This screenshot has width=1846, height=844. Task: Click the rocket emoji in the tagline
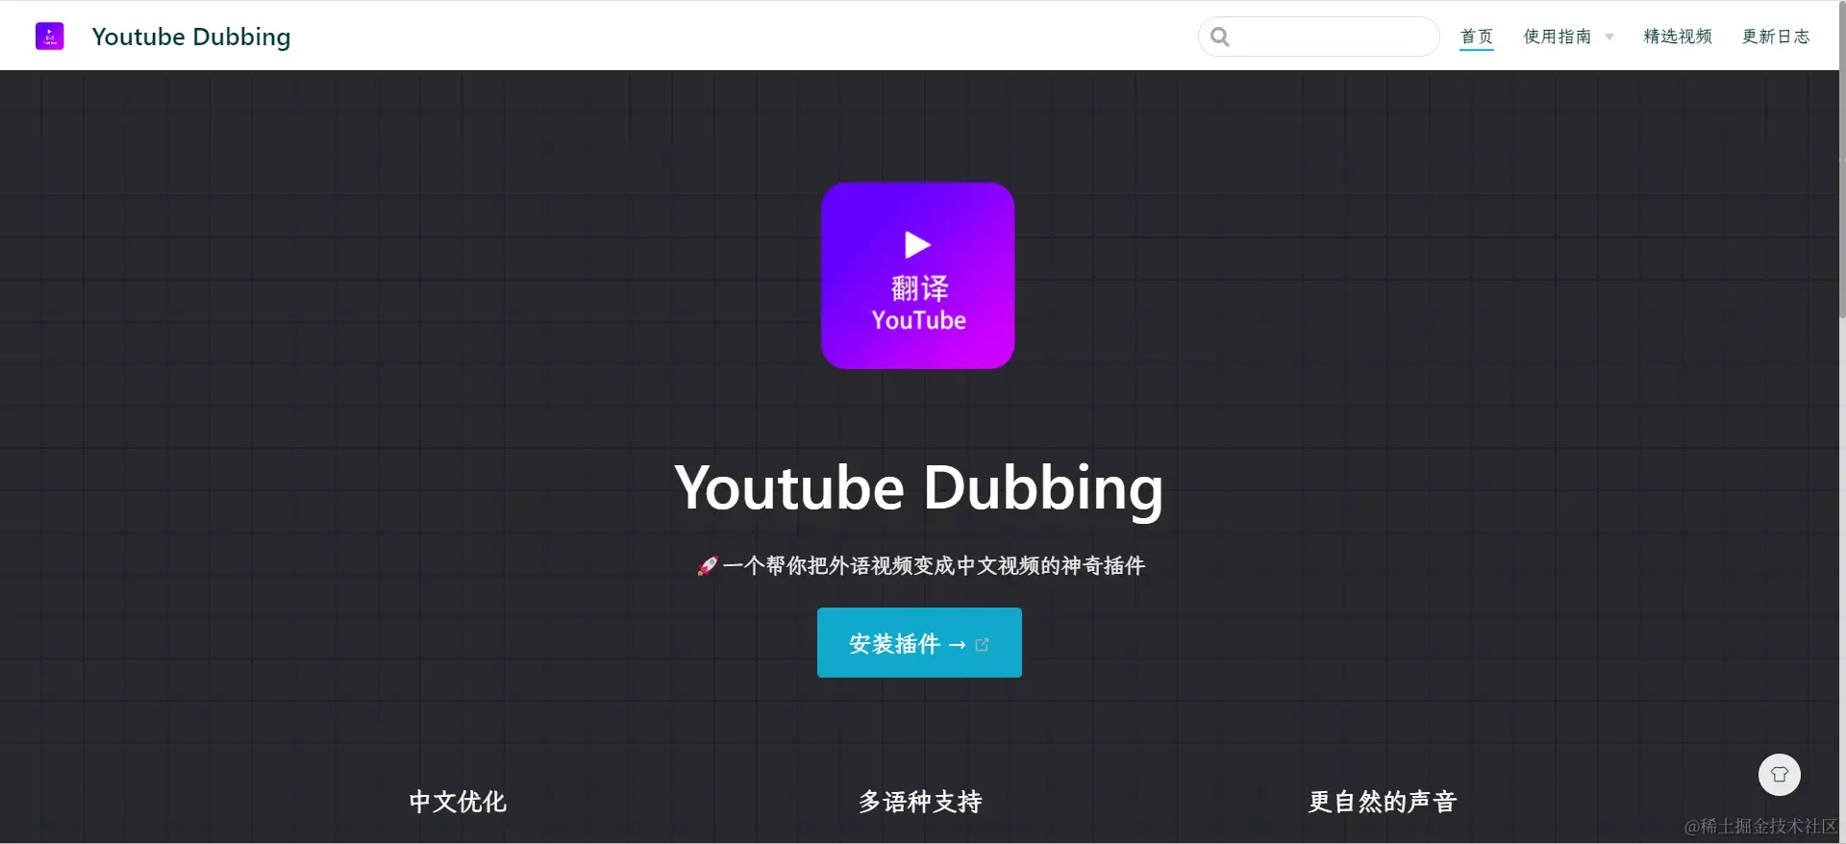707,566
